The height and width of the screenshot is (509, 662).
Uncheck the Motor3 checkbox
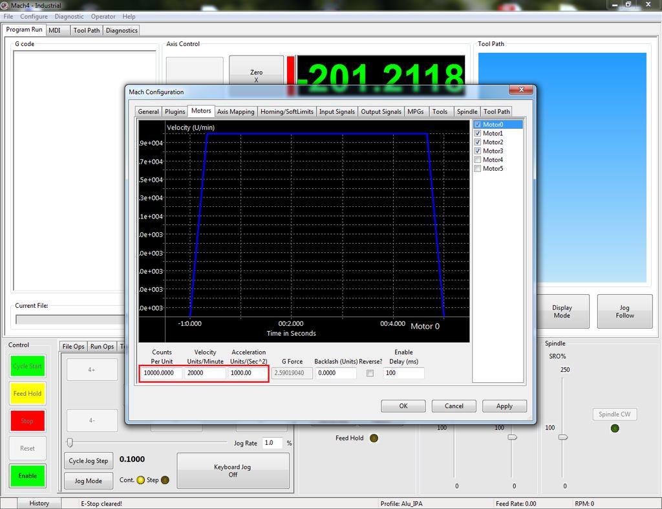pyautogui.click(x=478, y=151)
